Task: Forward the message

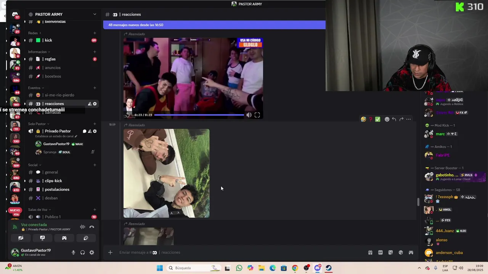Action: 401,119
